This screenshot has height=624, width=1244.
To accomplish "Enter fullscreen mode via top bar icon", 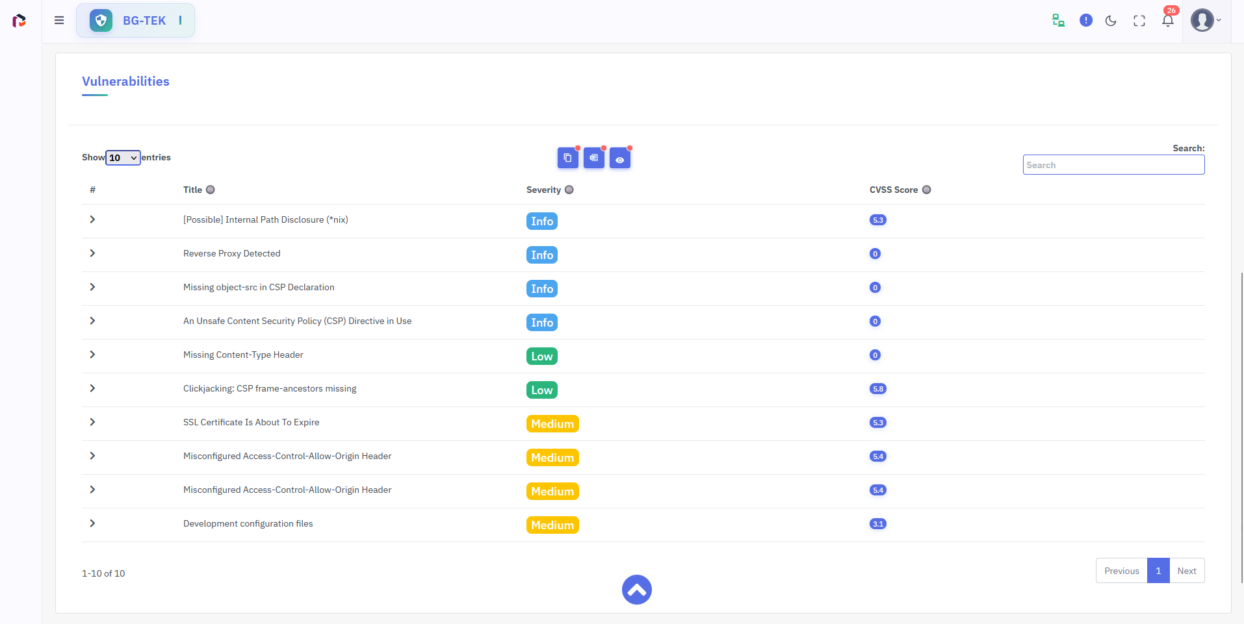I will 1139,21.
